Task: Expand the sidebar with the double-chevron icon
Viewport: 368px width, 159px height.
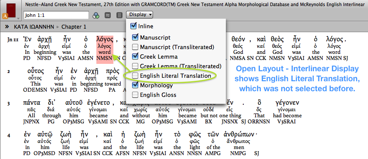Action: [7, 26]
